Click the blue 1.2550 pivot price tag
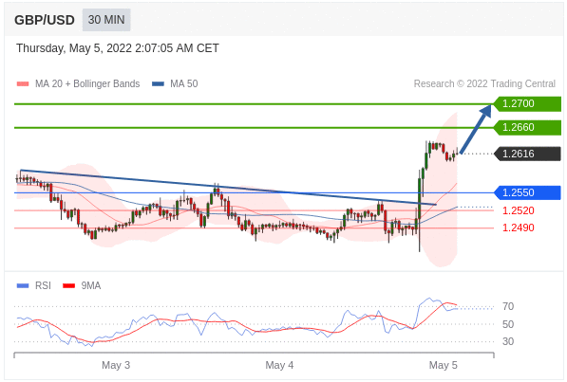The width and height of the screenshot is (567, 382). (527, 192)
